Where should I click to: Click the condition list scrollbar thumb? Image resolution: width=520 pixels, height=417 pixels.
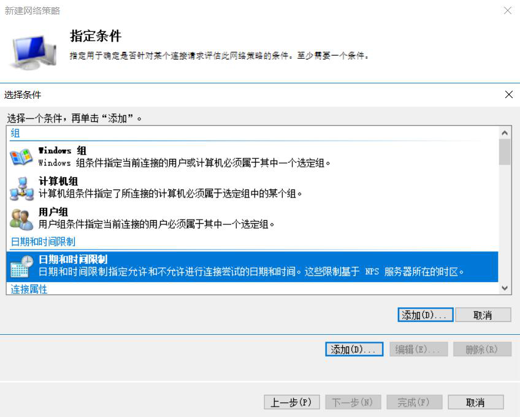(505, 152)
